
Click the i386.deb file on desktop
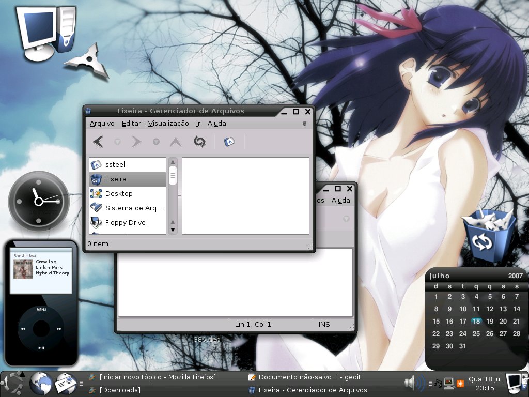tap(206, 339)
